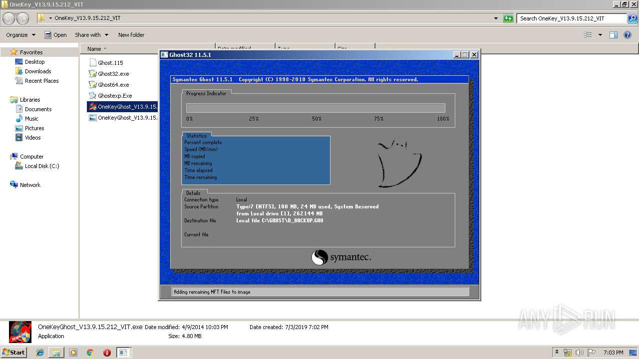Click destination file C:\GHOST\D_BACKUP.GHO text

[x=280, y=220]
